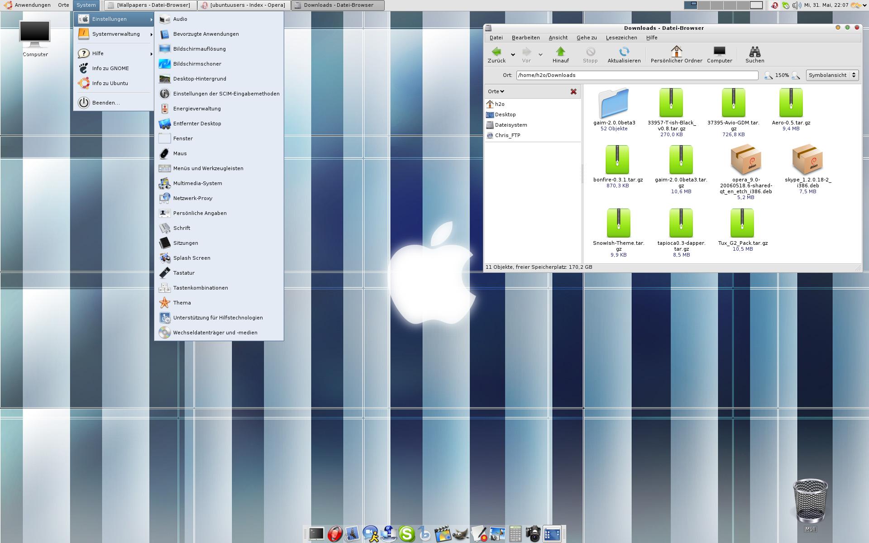
Task: Open the clock date Mi, 31. Mai
Action: point(826,5)
